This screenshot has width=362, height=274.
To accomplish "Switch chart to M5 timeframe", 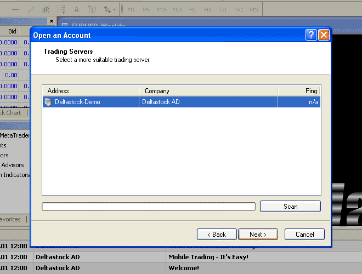I will click(x=146, y=10).
